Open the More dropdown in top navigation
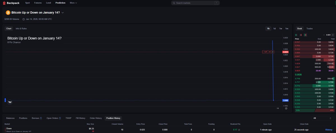 (x=73, y=3)
